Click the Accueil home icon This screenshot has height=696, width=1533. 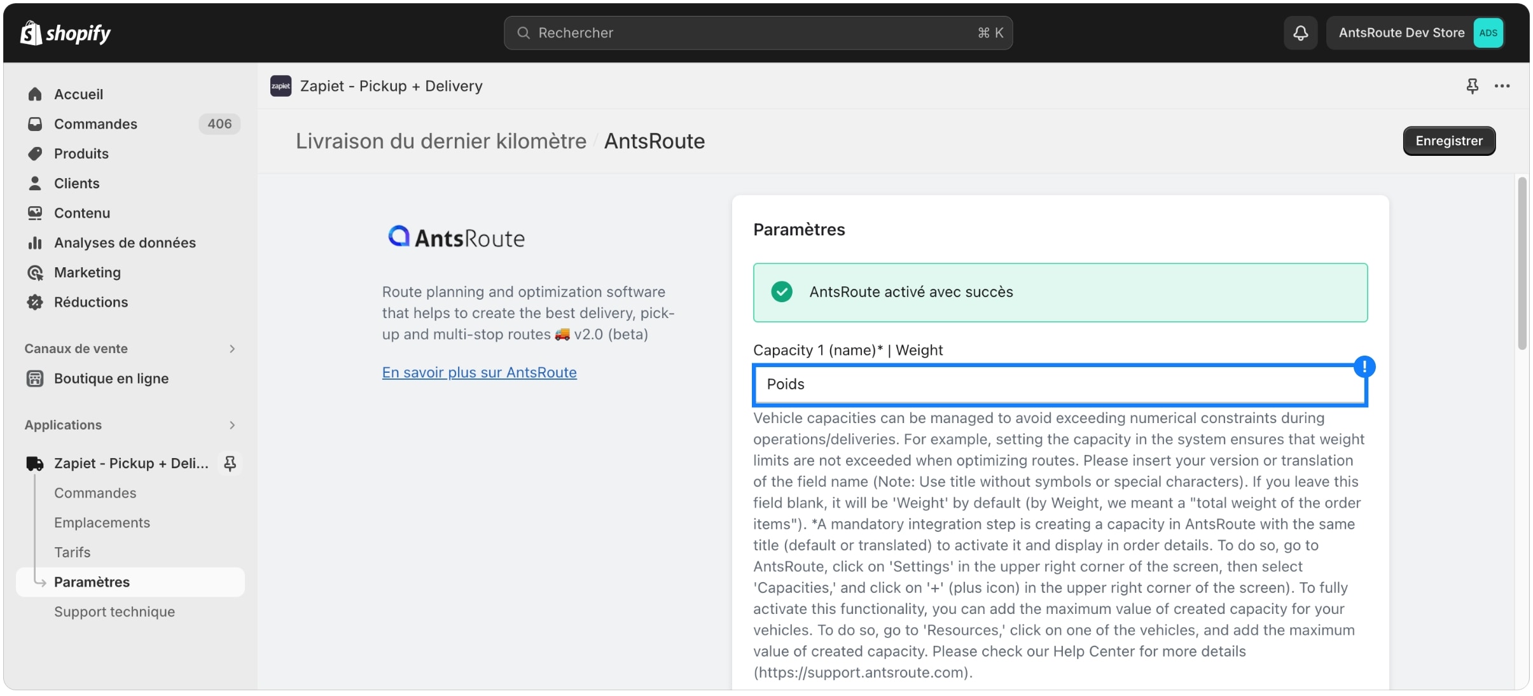click(35, 94)
